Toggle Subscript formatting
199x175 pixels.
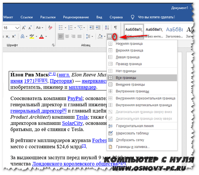[8, 37]
